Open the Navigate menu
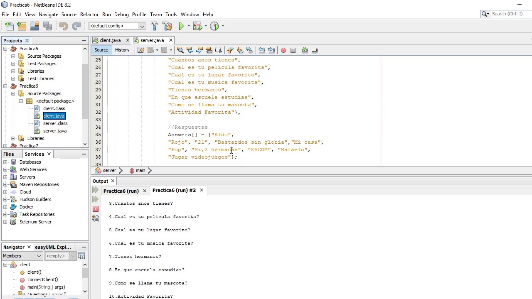This screenshot has width=532, height=299. pyautogui.click(x=48, y=15)
